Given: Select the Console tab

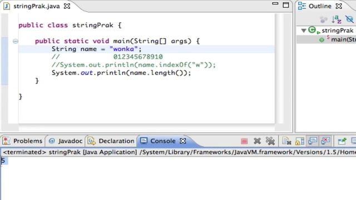Looking at the screenshot, I should tap(163, 141).
